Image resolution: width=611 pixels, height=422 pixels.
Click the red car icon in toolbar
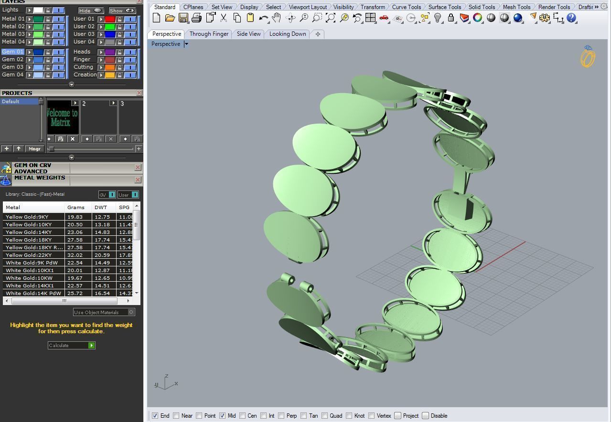coord(384,18)
